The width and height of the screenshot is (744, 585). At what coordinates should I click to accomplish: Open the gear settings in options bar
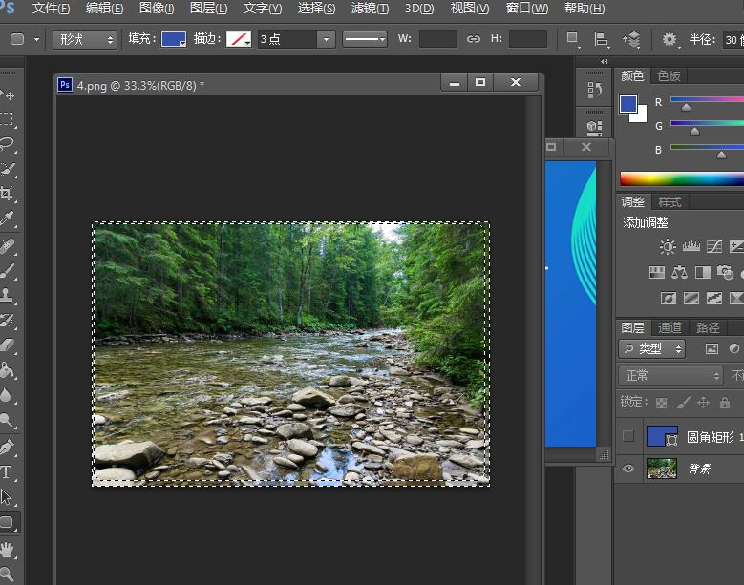669,39
